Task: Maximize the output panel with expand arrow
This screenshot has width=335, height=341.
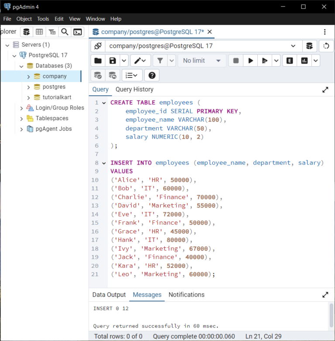Action: pos(325,295)
